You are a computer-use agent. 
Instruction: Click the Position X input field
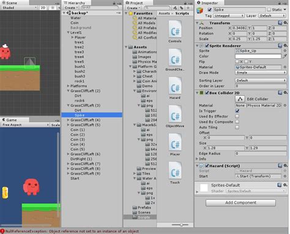pyautogui.click(x=239, y=28)
